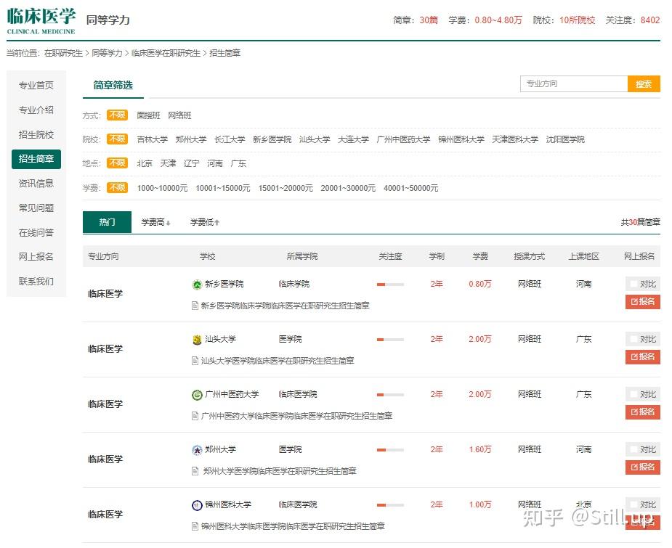Click 关注度 bar in 汕头大学 row
This screenshot has height=548, width=672.
tap(390, 340)
